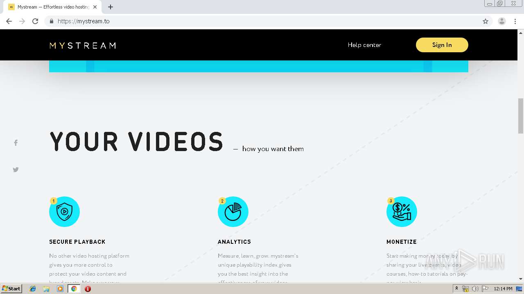Close the Mystream tab
Screen dimensions: 524x294
(x=95, y=7)
